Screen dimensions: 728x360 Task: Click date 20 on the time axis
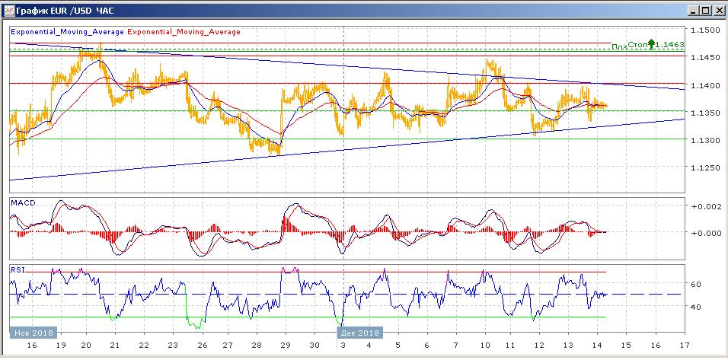pyautogui.click(x=86, y=346)
